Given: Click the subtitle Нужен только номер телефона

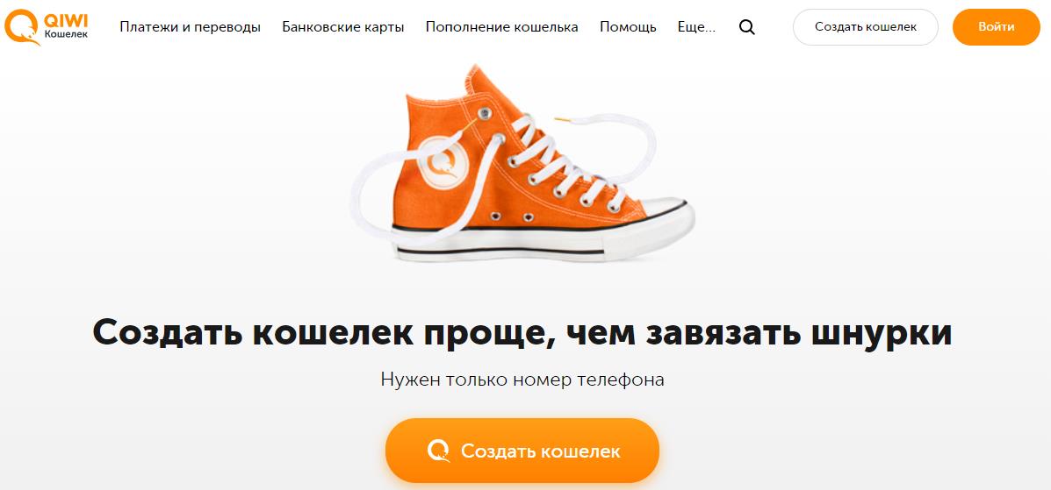Looking at the screenshot, I should point(522,380).
